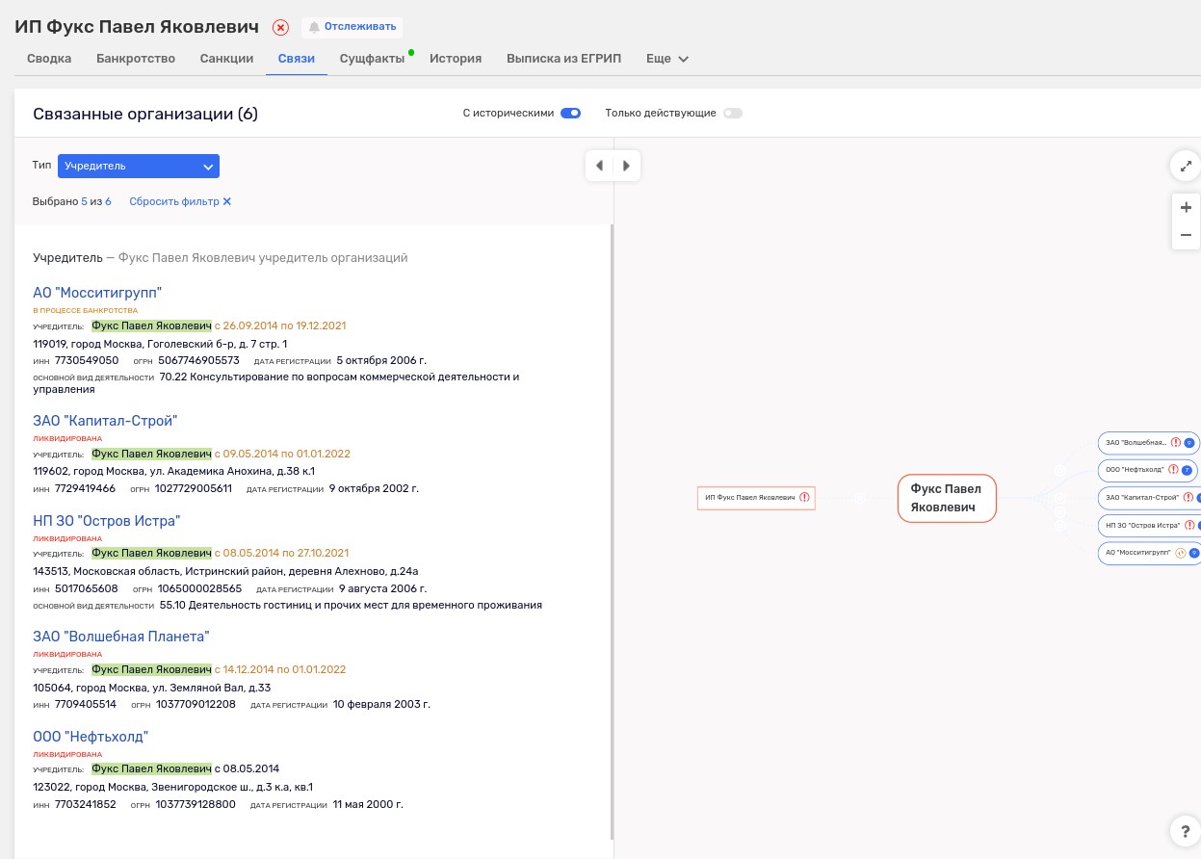Image resolution: width=1201 pixels, height=859 pixels.
Task: Expand graph to fullscreen
Action: point(1186,166)
